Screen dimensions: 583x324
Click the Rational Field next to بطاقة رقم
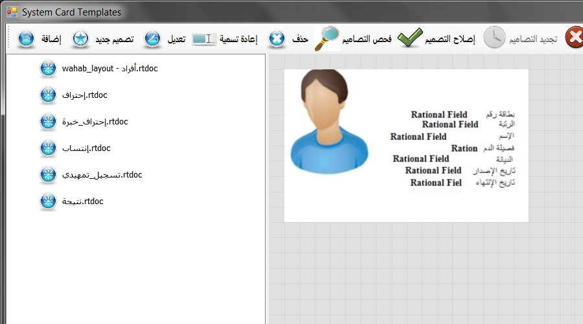439,115
